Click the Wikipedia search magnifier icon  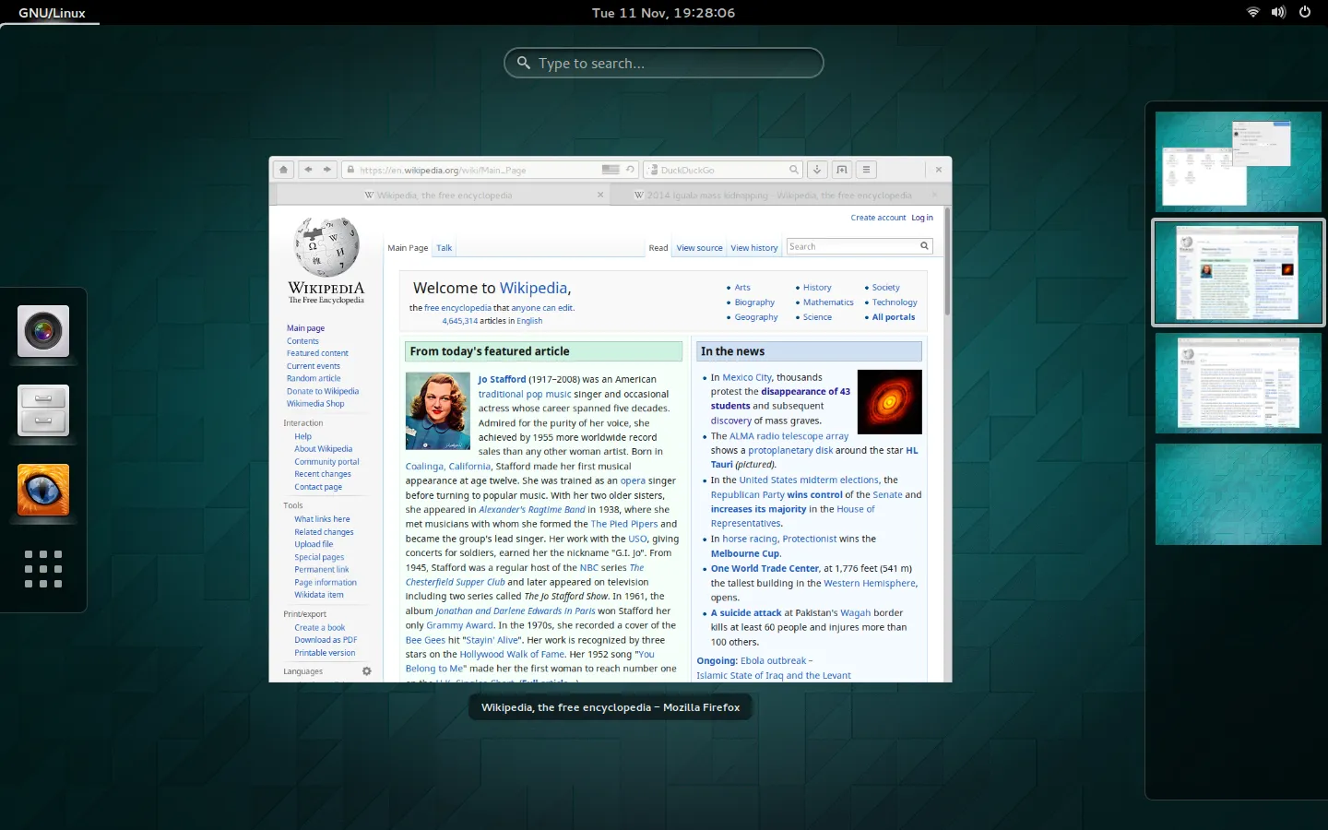924,246
